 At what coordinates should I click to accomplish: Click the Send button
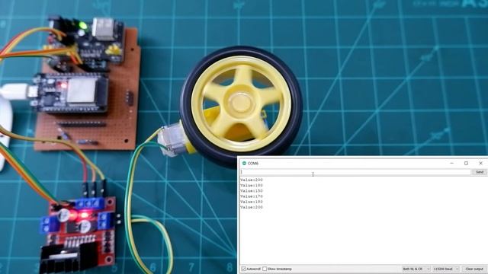(x=480, y=172)
